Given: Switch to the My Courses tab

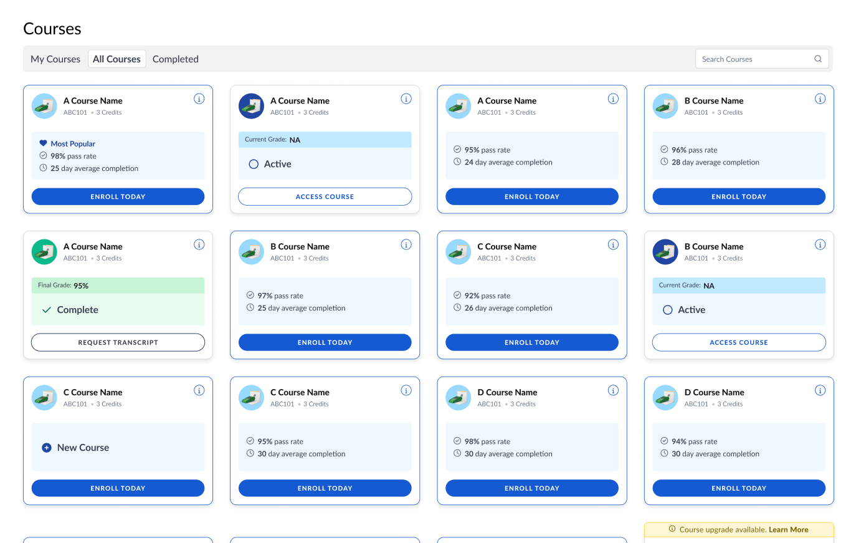Looking at the screenshot, I should (55, 59).
